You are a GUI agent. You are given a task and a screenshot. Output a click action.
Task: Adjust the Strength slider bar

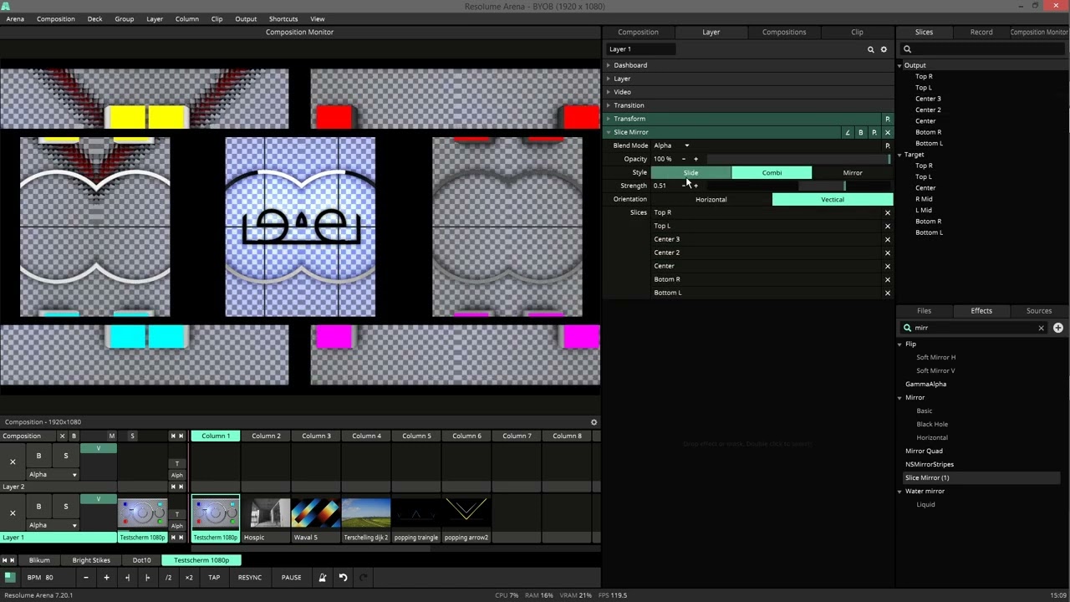coord(800,186)
